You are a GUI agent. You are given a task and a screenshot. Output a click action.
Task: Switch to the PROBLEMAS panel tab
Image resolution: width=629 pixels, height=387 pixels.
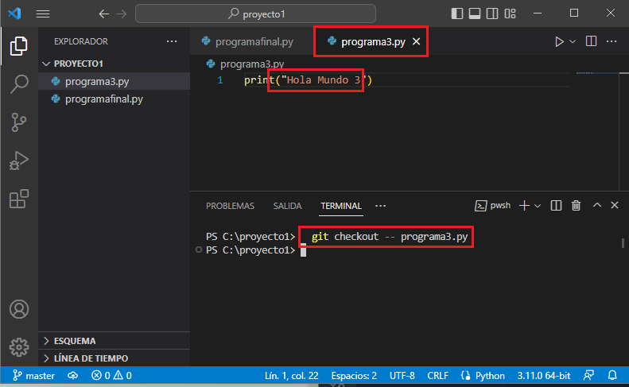coord(230,206)
